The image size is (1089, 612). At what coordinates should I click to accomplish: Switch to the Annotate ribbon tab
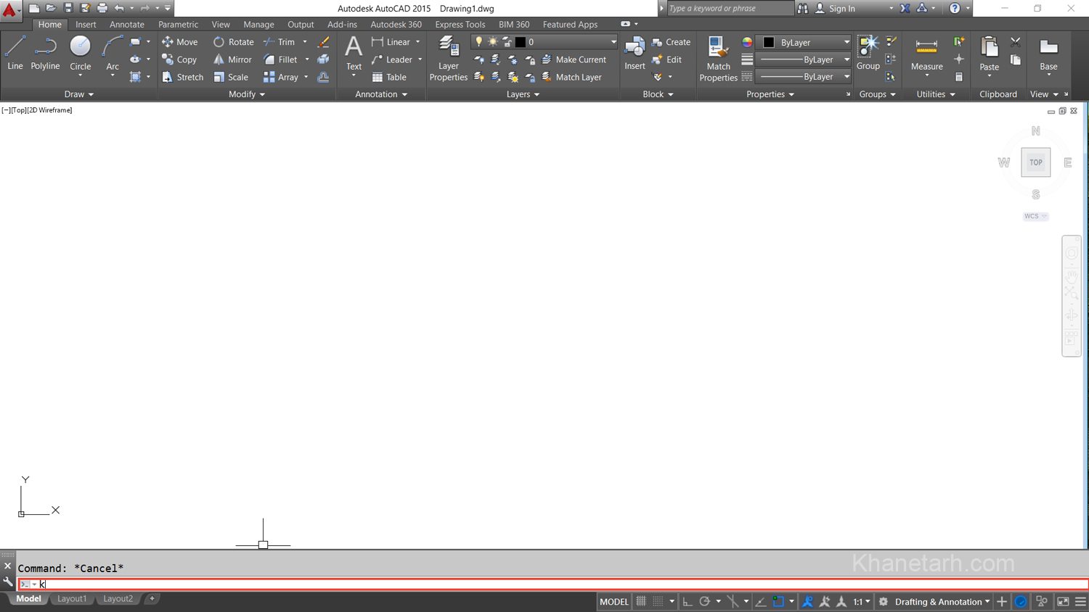(127, 25)
